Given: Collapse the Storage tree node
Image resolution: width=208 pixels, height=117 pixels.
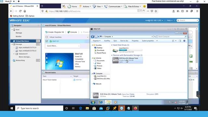Looking at the screenshot, I should [x=12, y=44].
